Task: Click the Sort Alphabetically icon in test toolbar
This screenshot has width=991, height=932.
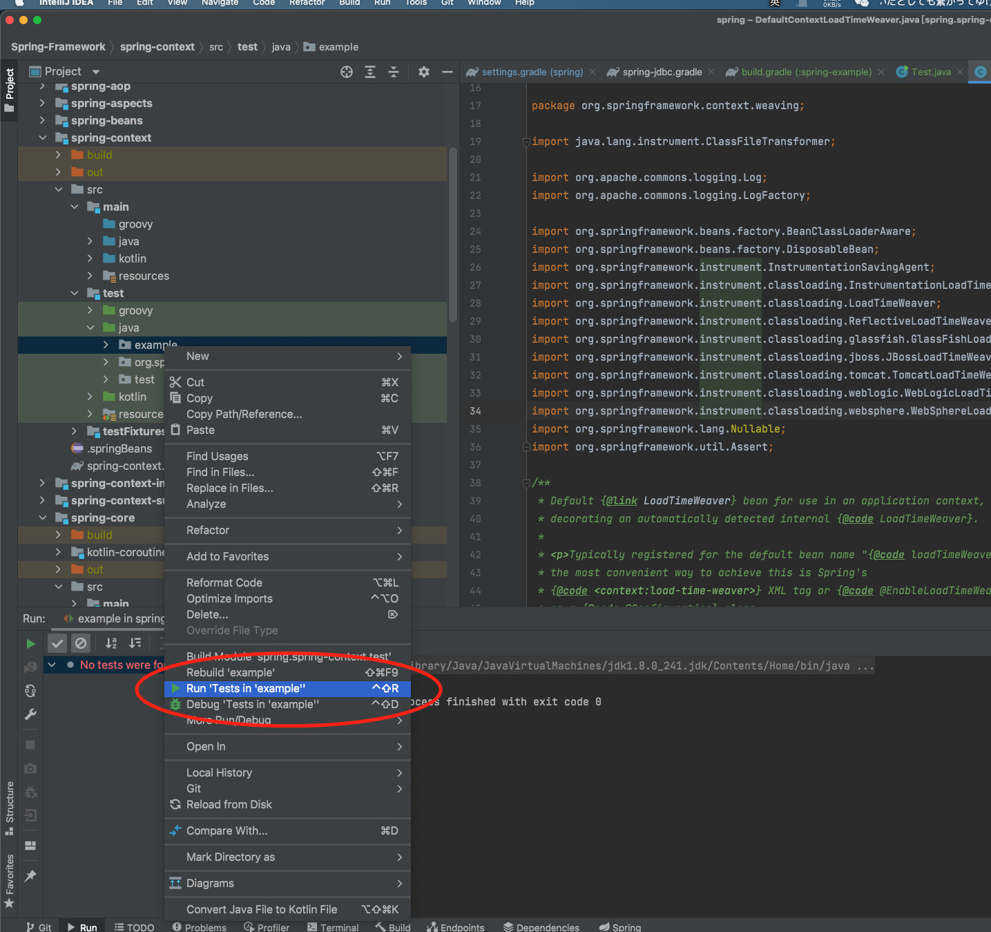Action: point(111,643)
